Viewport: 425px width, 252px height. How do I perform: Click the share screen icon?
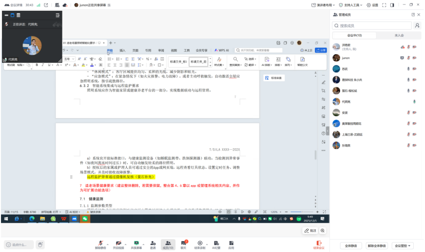pyautogui.click(x=136, y=244)
